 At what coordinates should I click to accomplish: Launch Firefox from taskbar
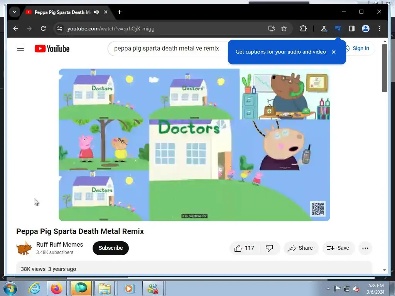pos(57,288)
